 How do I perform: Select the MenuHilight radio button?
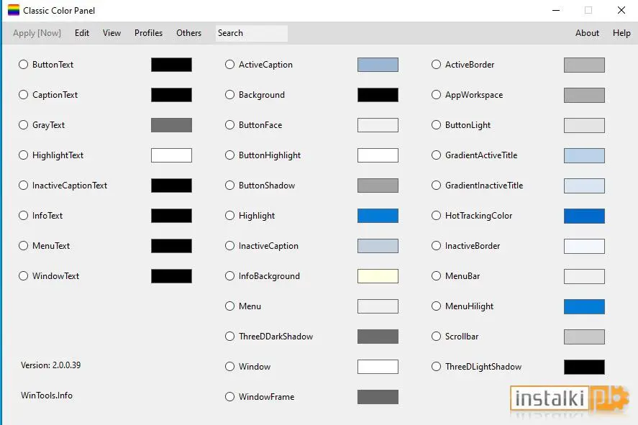coord(436,306)
